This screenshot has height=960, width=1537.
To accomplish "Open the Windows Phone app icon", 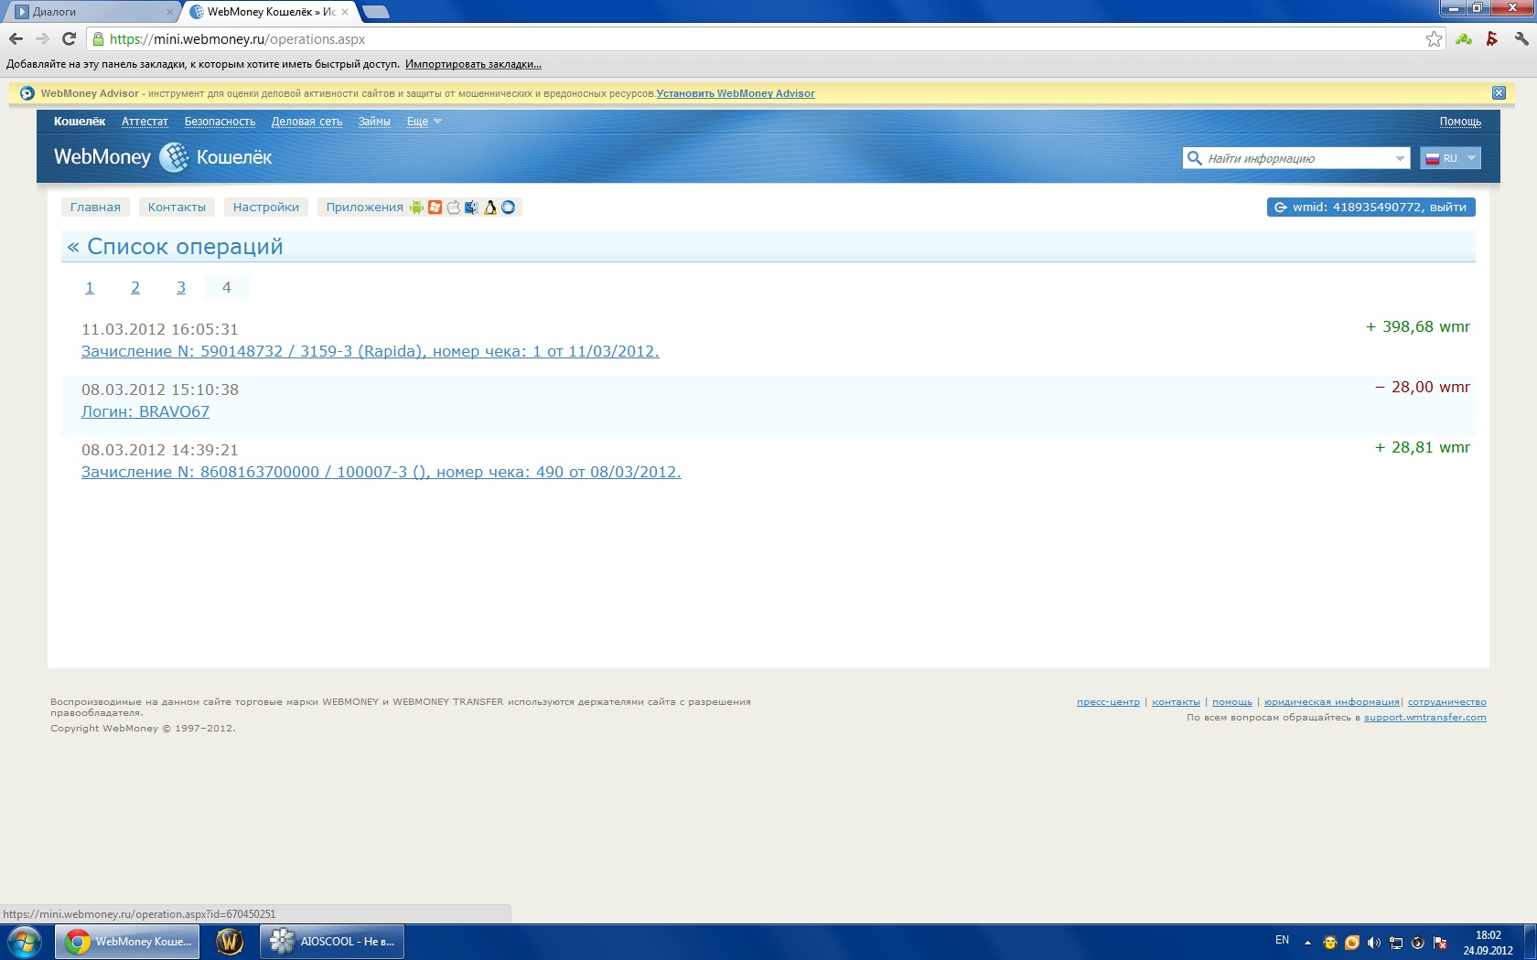I will pyautogui.click(x=435, y=208).
